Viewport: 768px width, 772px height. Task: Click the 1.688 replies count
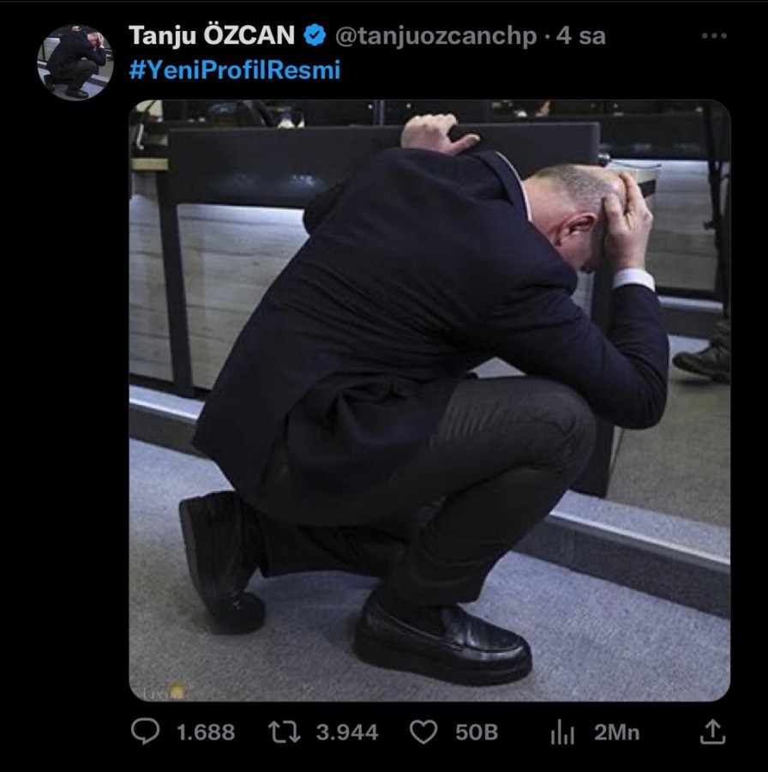tap(205, 733)
